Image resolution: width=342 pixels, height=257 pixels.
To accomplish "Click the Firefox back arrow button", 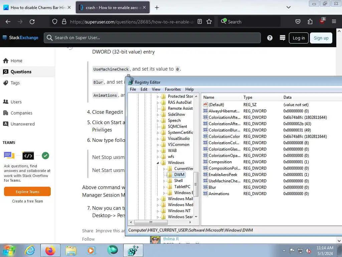I will (8, 22).
